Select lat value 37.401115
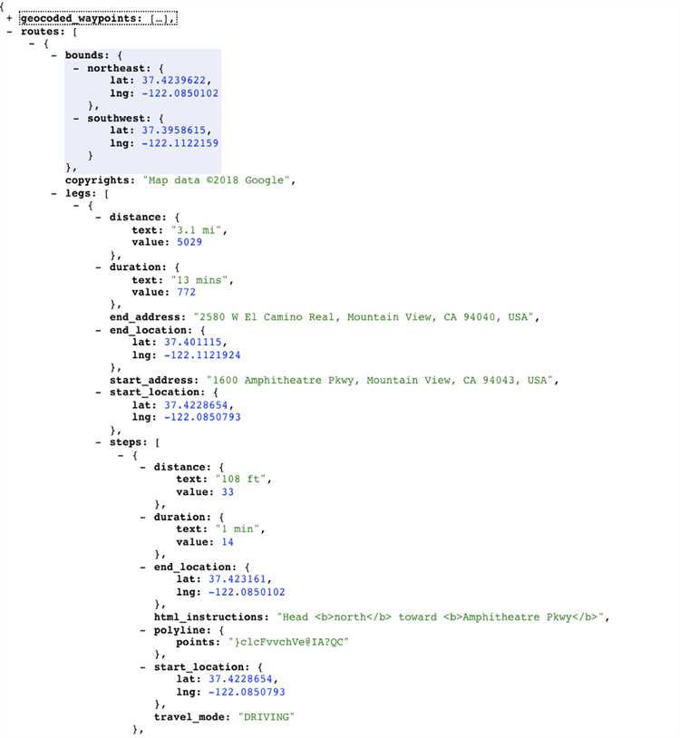Image resolution: width=680 pixels, height=738 pixels. click(192, 342)
